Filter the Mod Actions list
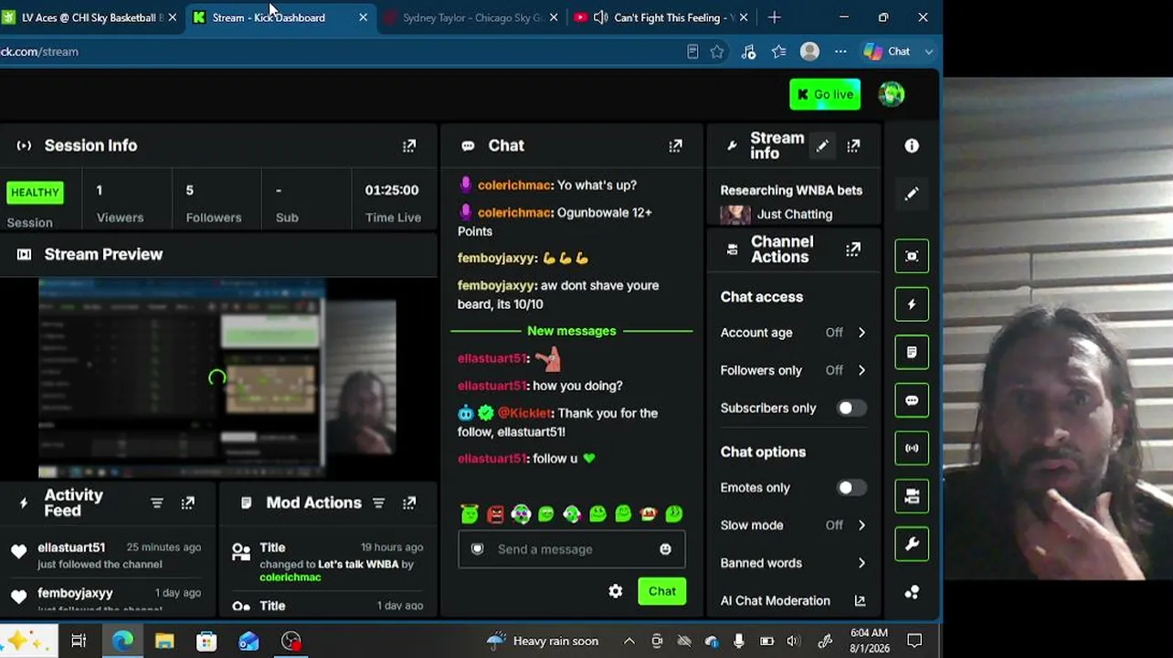This screenshot has width=1173, height=658. (x=378, y=503)
